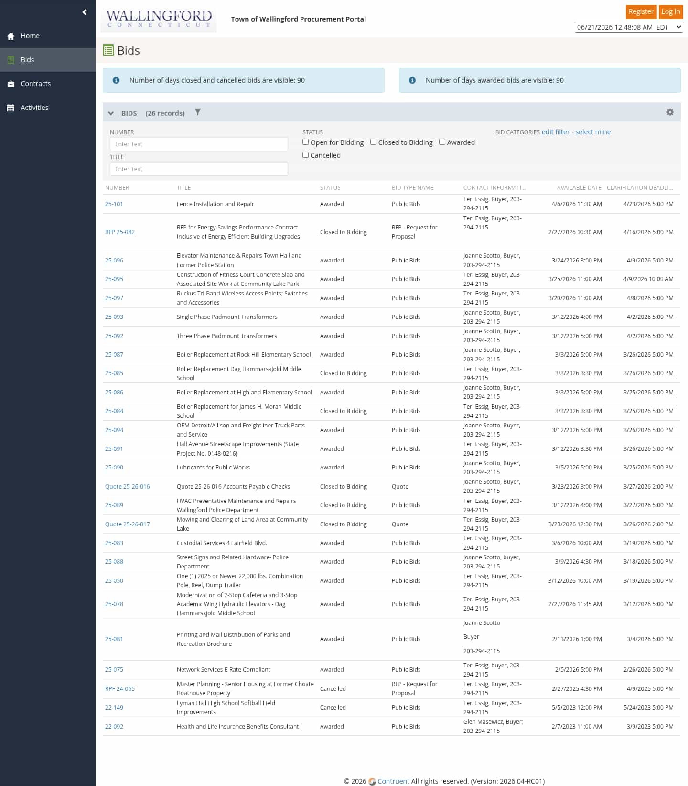
Task: Sort by CONTACT INFORMATION column header
Action: click(494, 188)
